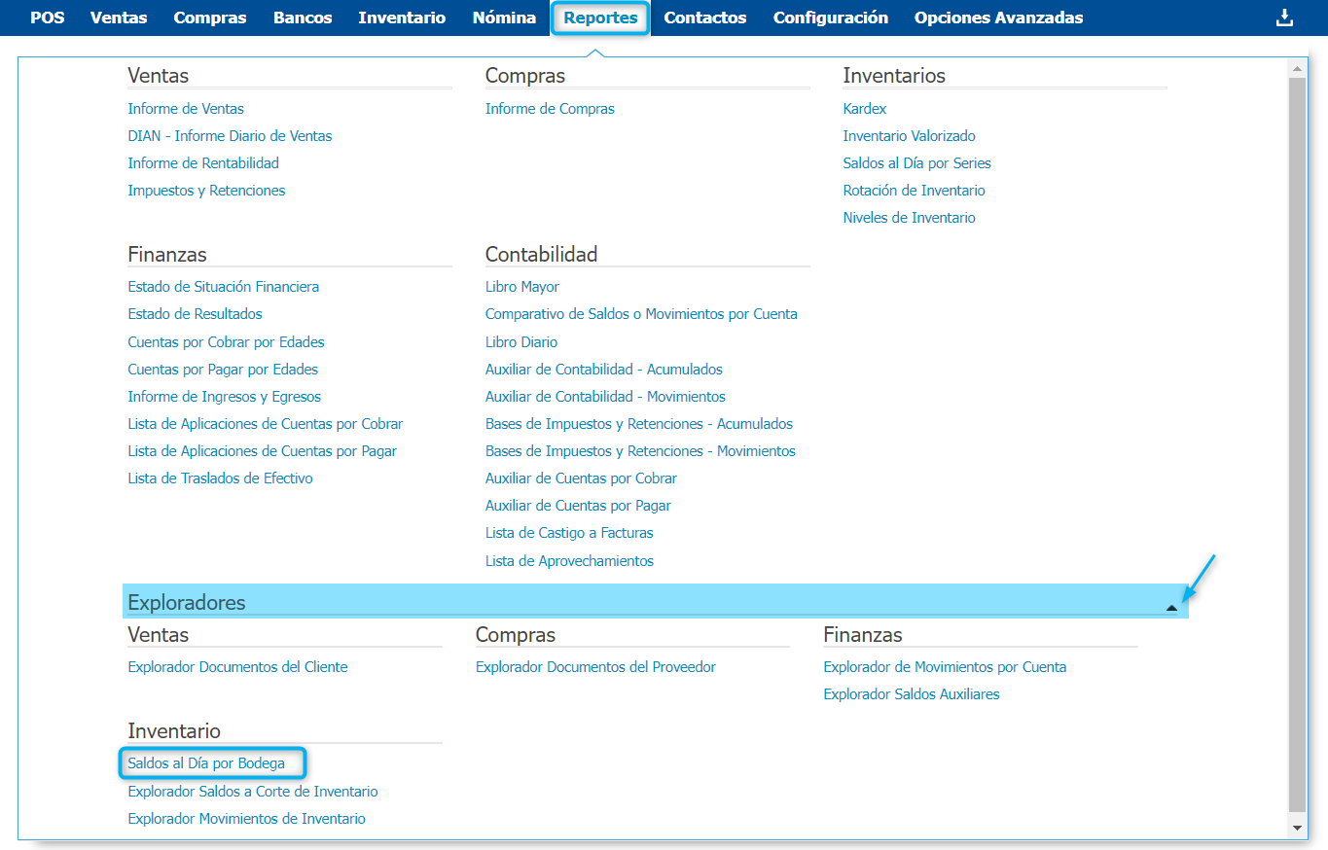Click the scrollbar down arrow
Image resolution: width=1328 pixels, height=850 pixels.
(x=1296, y=828)
